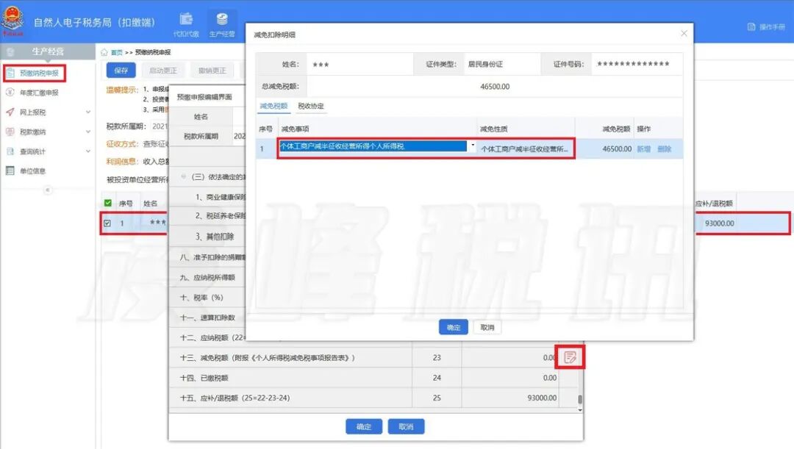Click the 单位信息 table icon
The image size is (794, 449).
pos(10,170)
